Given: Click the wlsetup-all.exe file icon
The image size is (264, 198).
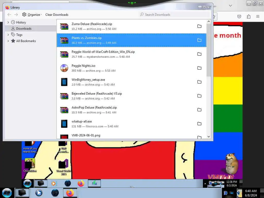Looking at the screenshot, I should [x=64, y=124].
